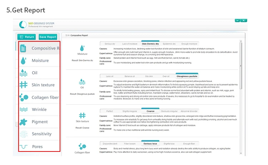The image size is (268, 165).
Task: Open the Compositive Report sidebar icon
Action: click(23, 48)
